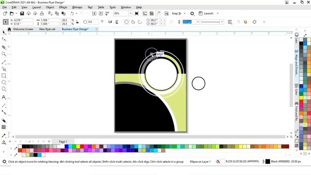Click the Export icon
The image size is (311, 175).
101,14
